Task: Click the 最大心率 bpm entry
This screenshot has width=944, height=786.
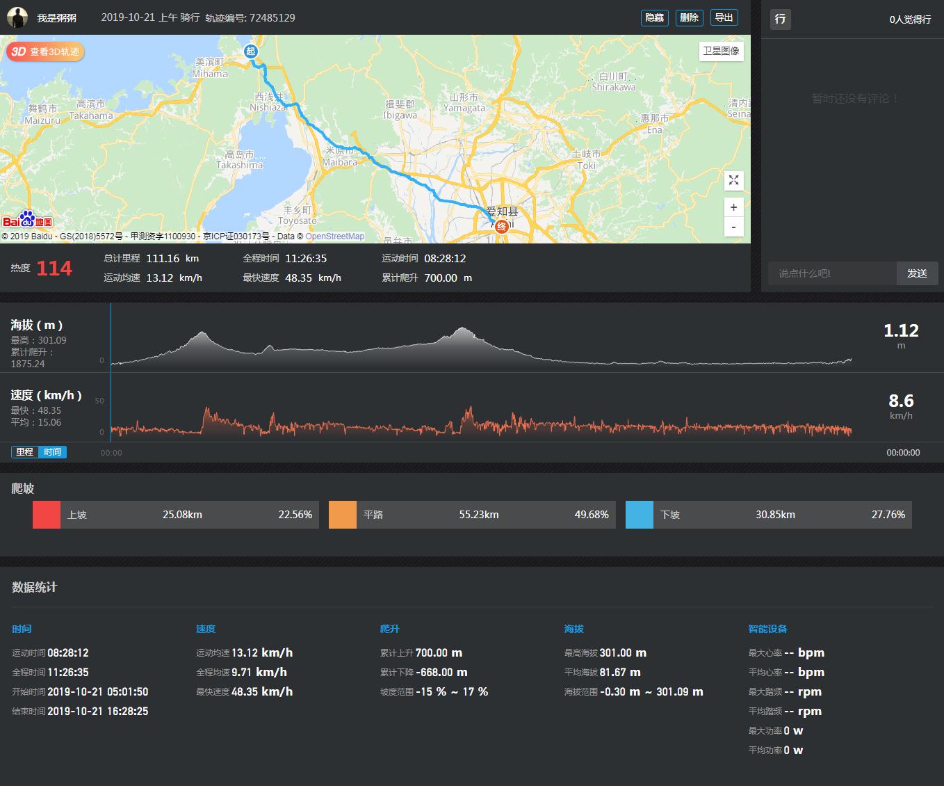Action: click(x=786, y=652)
